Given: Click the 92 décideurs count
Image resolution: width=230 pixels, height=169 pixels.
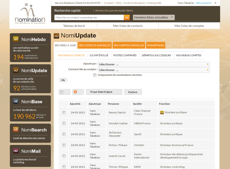Looking at the screenshot, I should 17,88.
